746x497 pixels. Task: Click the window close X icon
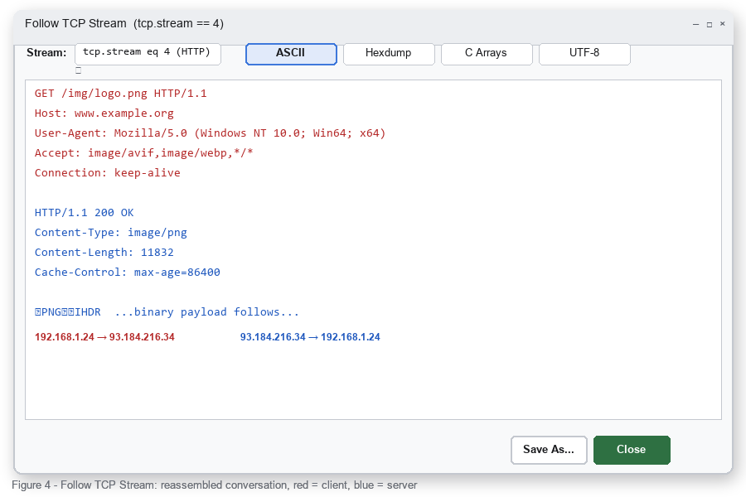(x=722, y=24)
